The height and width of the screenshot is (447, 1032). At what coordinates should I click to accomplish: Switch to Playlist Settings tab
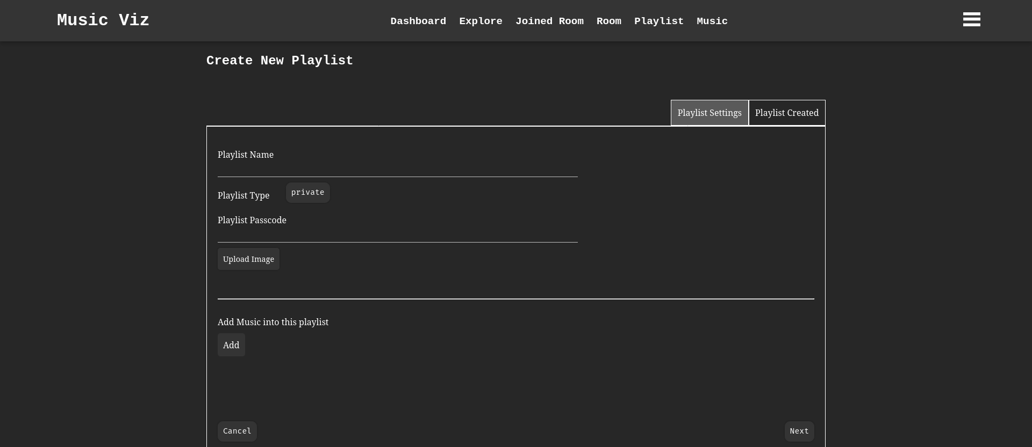click(709, 113)
